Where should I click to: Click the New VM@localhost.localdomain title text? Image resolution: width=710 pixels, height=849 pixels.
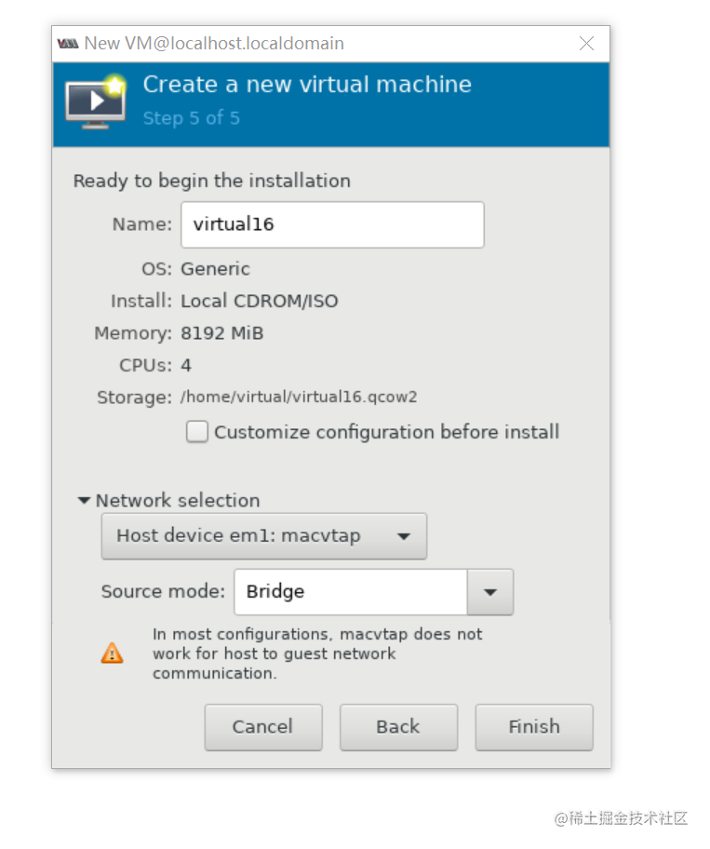pos(214,44)
